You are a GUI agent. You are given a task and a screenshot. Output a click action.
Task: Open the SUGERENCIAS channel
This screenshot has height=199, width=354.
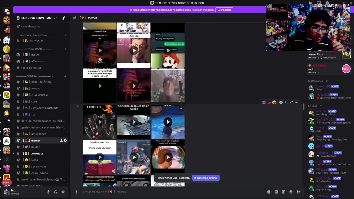coord(42,166)
